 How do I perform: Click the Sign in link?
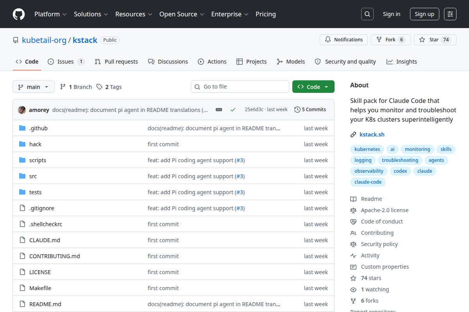pos(392,14)
